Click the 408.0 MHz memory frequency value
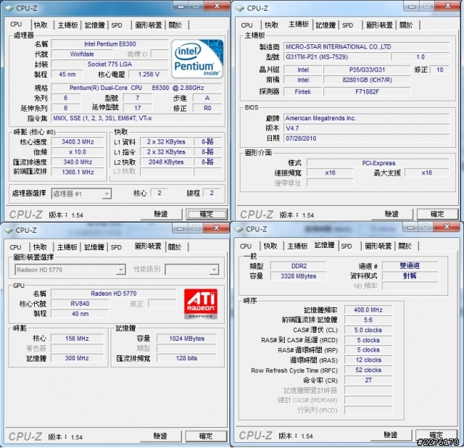Screen dimensions: 464x448 point(368,310)
